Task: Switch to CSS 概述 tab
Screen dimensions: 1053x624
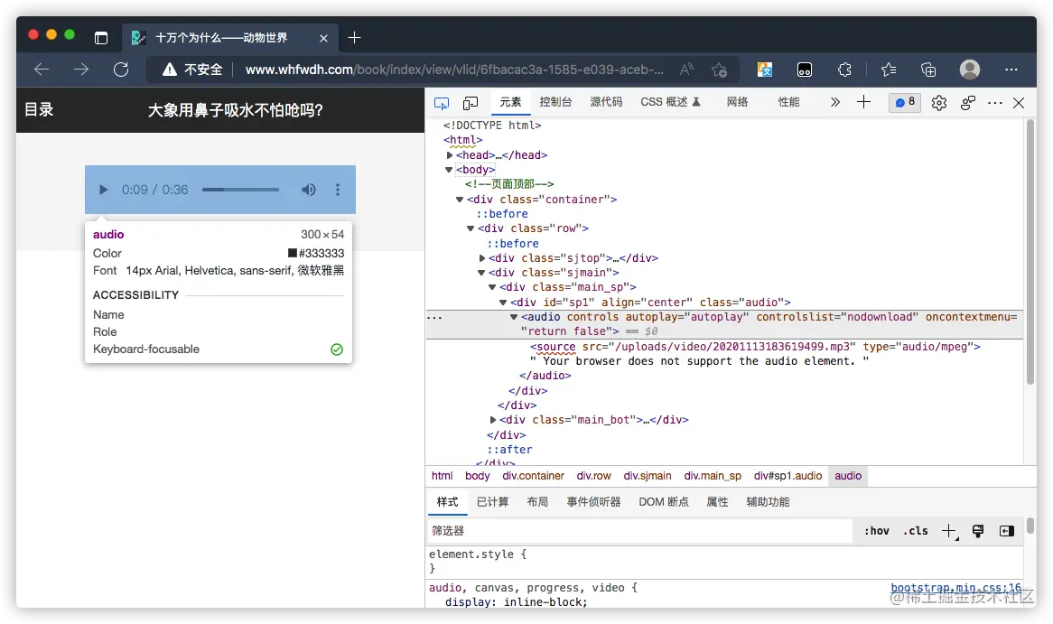Action: pos(670,102)
